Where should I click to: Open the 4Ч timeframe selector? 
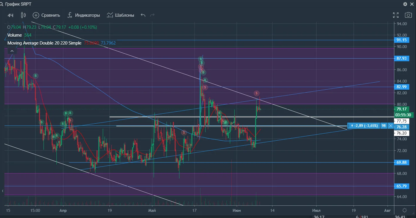coord(11,15)
